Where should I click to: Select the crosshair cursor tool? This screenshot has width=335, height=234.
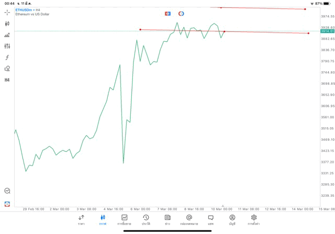tap(7, 12)
